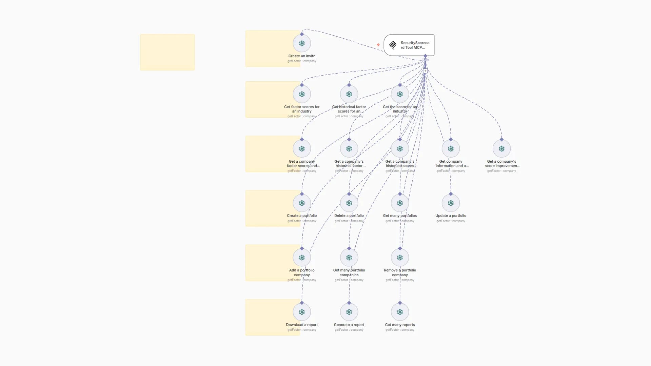Screen dimensions: 651x366
Task: Click the Get a company's historical scores node
Action: (x=399, y=148)
